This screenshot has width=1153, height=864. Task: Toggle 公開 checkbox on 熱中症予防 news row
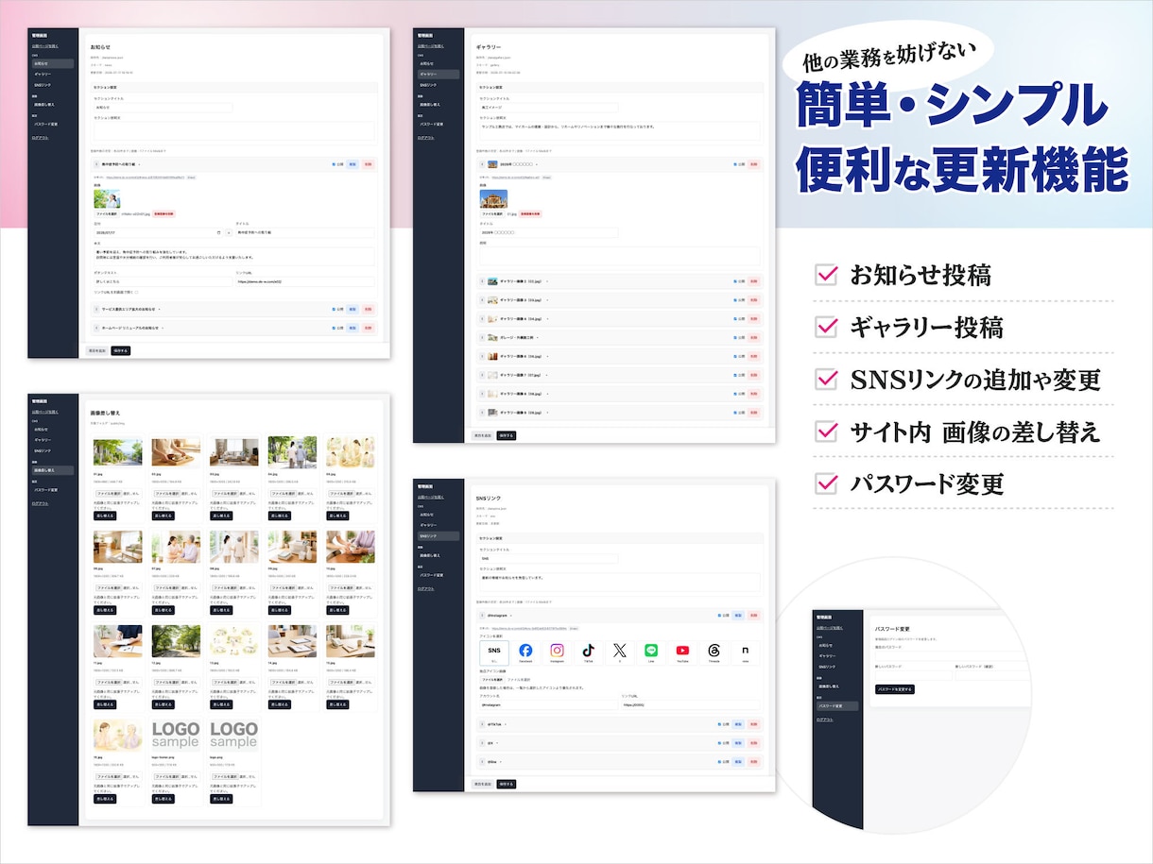pyautogui.click(x=335, y=164)
